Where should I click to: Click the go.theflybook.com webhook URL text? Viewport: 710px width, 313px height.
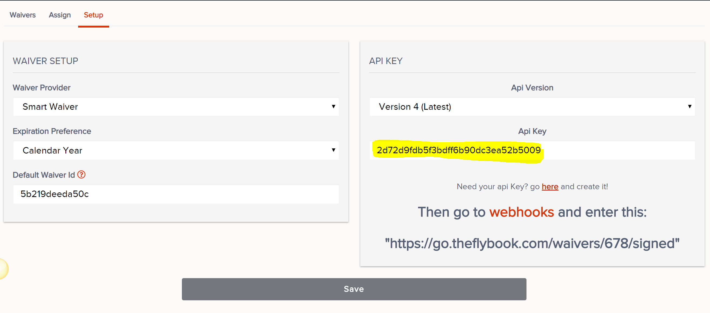(x=532, y=244)
